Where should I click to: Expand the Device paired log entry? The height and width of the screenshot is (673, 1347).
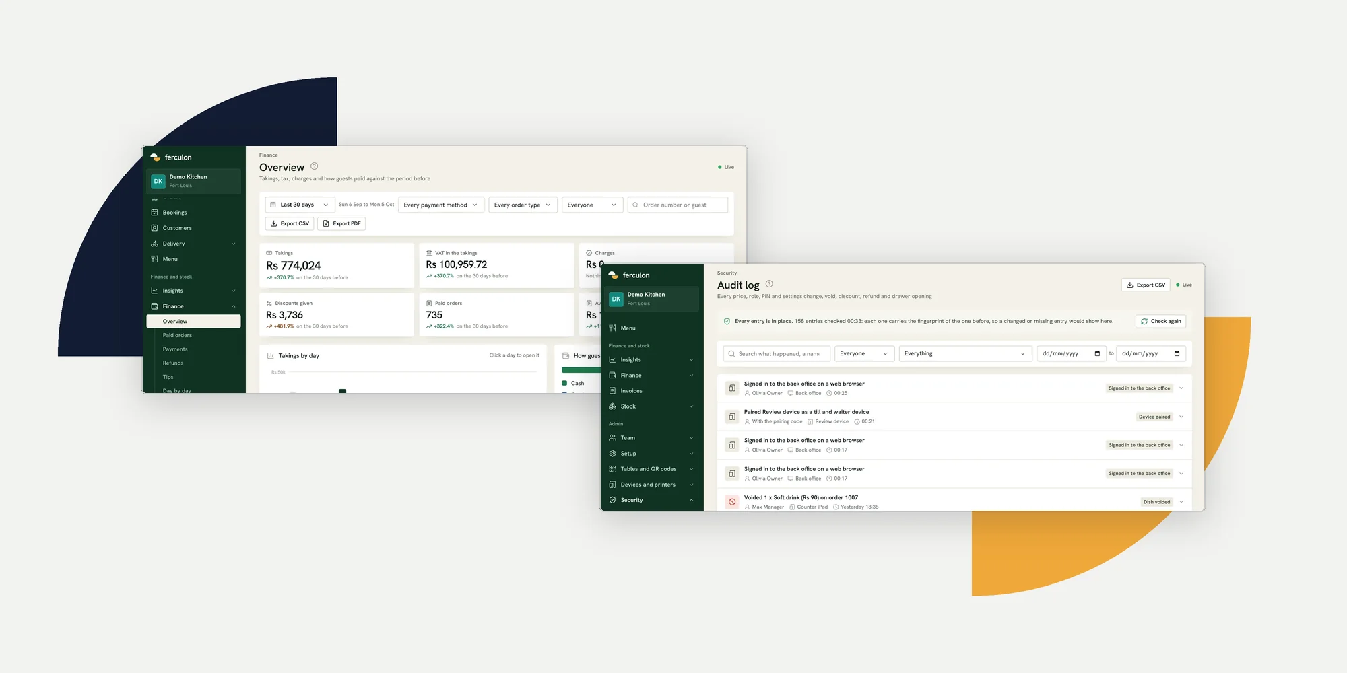[x=1181, y=417]
